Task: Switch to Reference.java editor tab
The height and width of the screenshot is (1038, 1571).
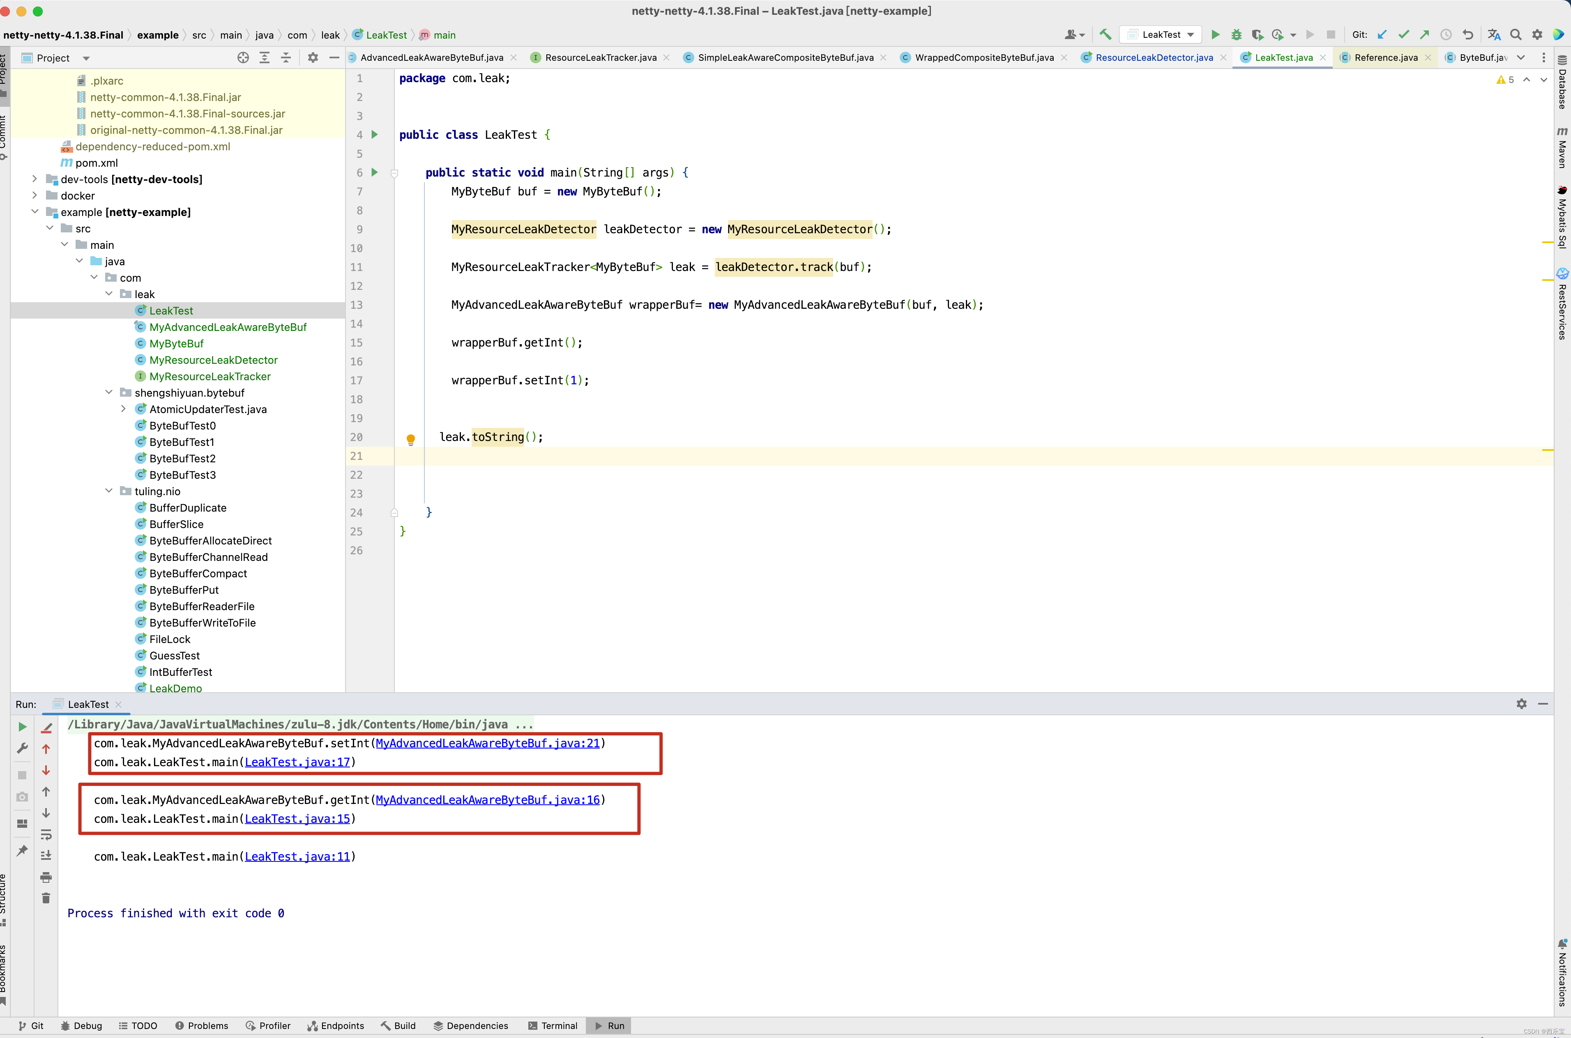Action: [x=1386, y=57]
